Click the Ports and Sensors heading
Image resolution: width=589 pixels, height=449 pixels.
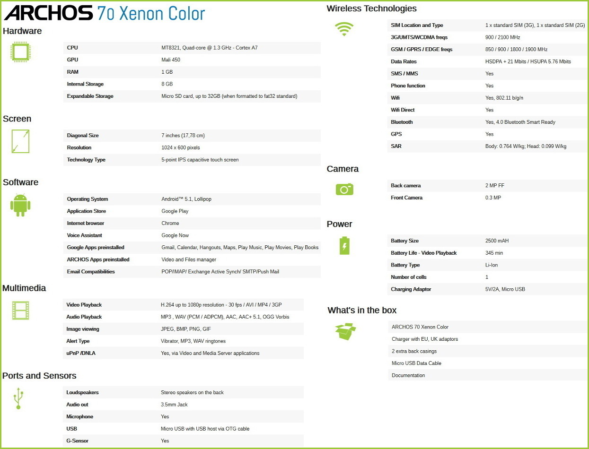click(39, 376)
